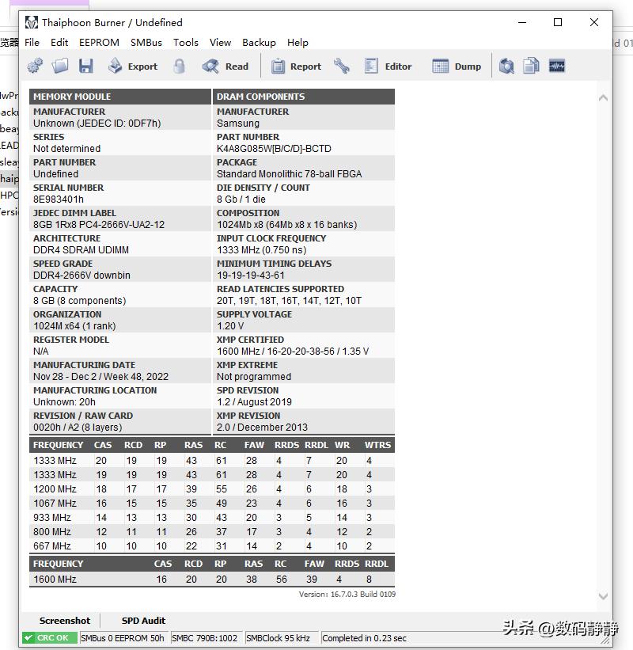Click the wrench tool icon
Image resolution: width=633 pixels, height=650 pixels.
pyautogui.click(x=342, y=67)
